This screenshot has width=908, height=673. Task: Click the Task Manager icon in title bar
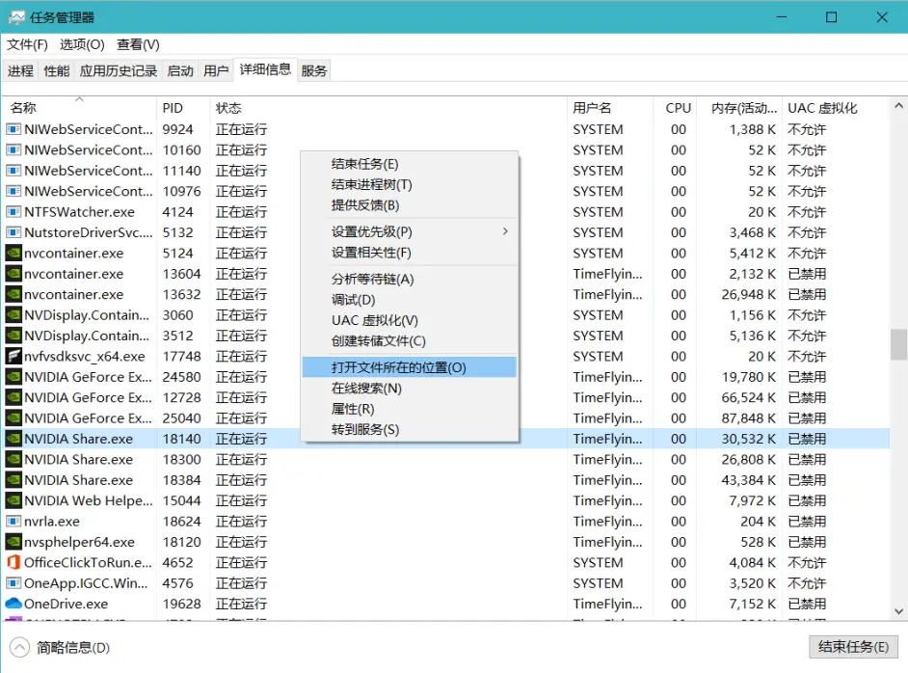[x=16, y=16]
